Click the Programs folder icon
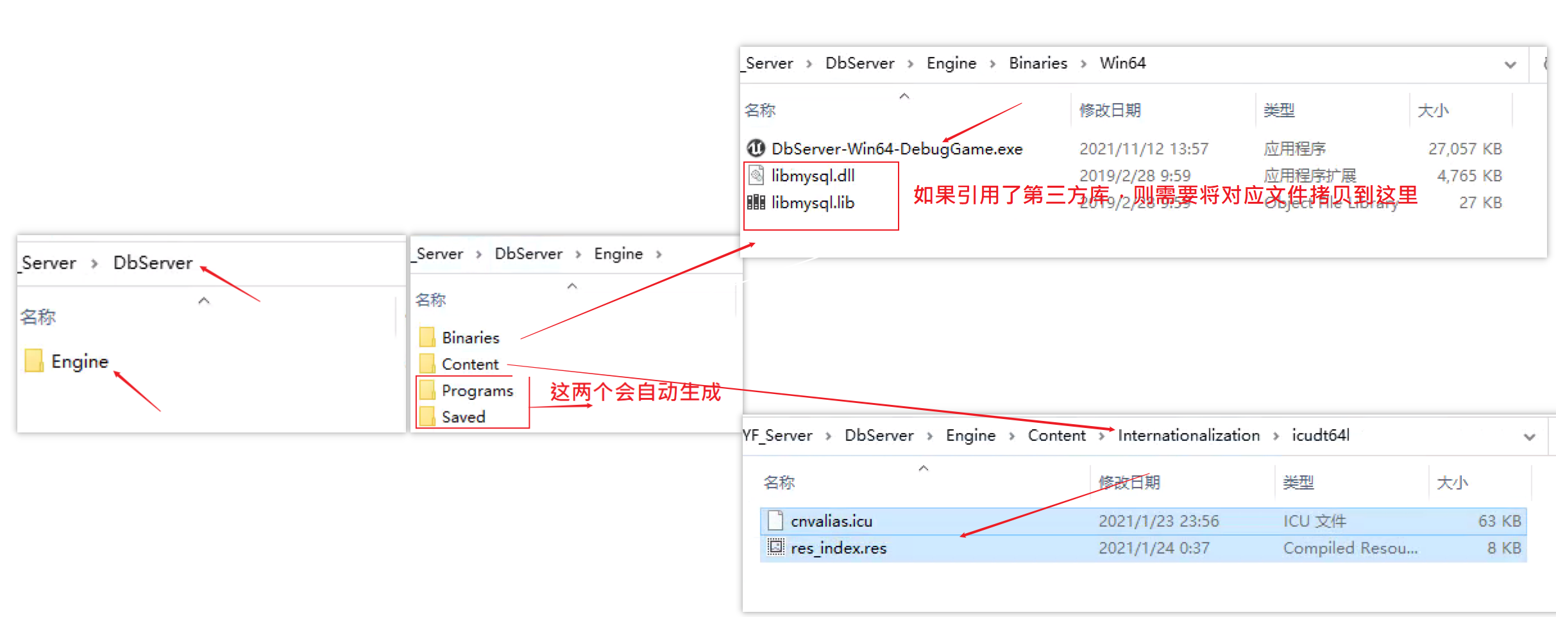Screen dimensions: 1556x617 pyautogui.click(x=427, y=390)
